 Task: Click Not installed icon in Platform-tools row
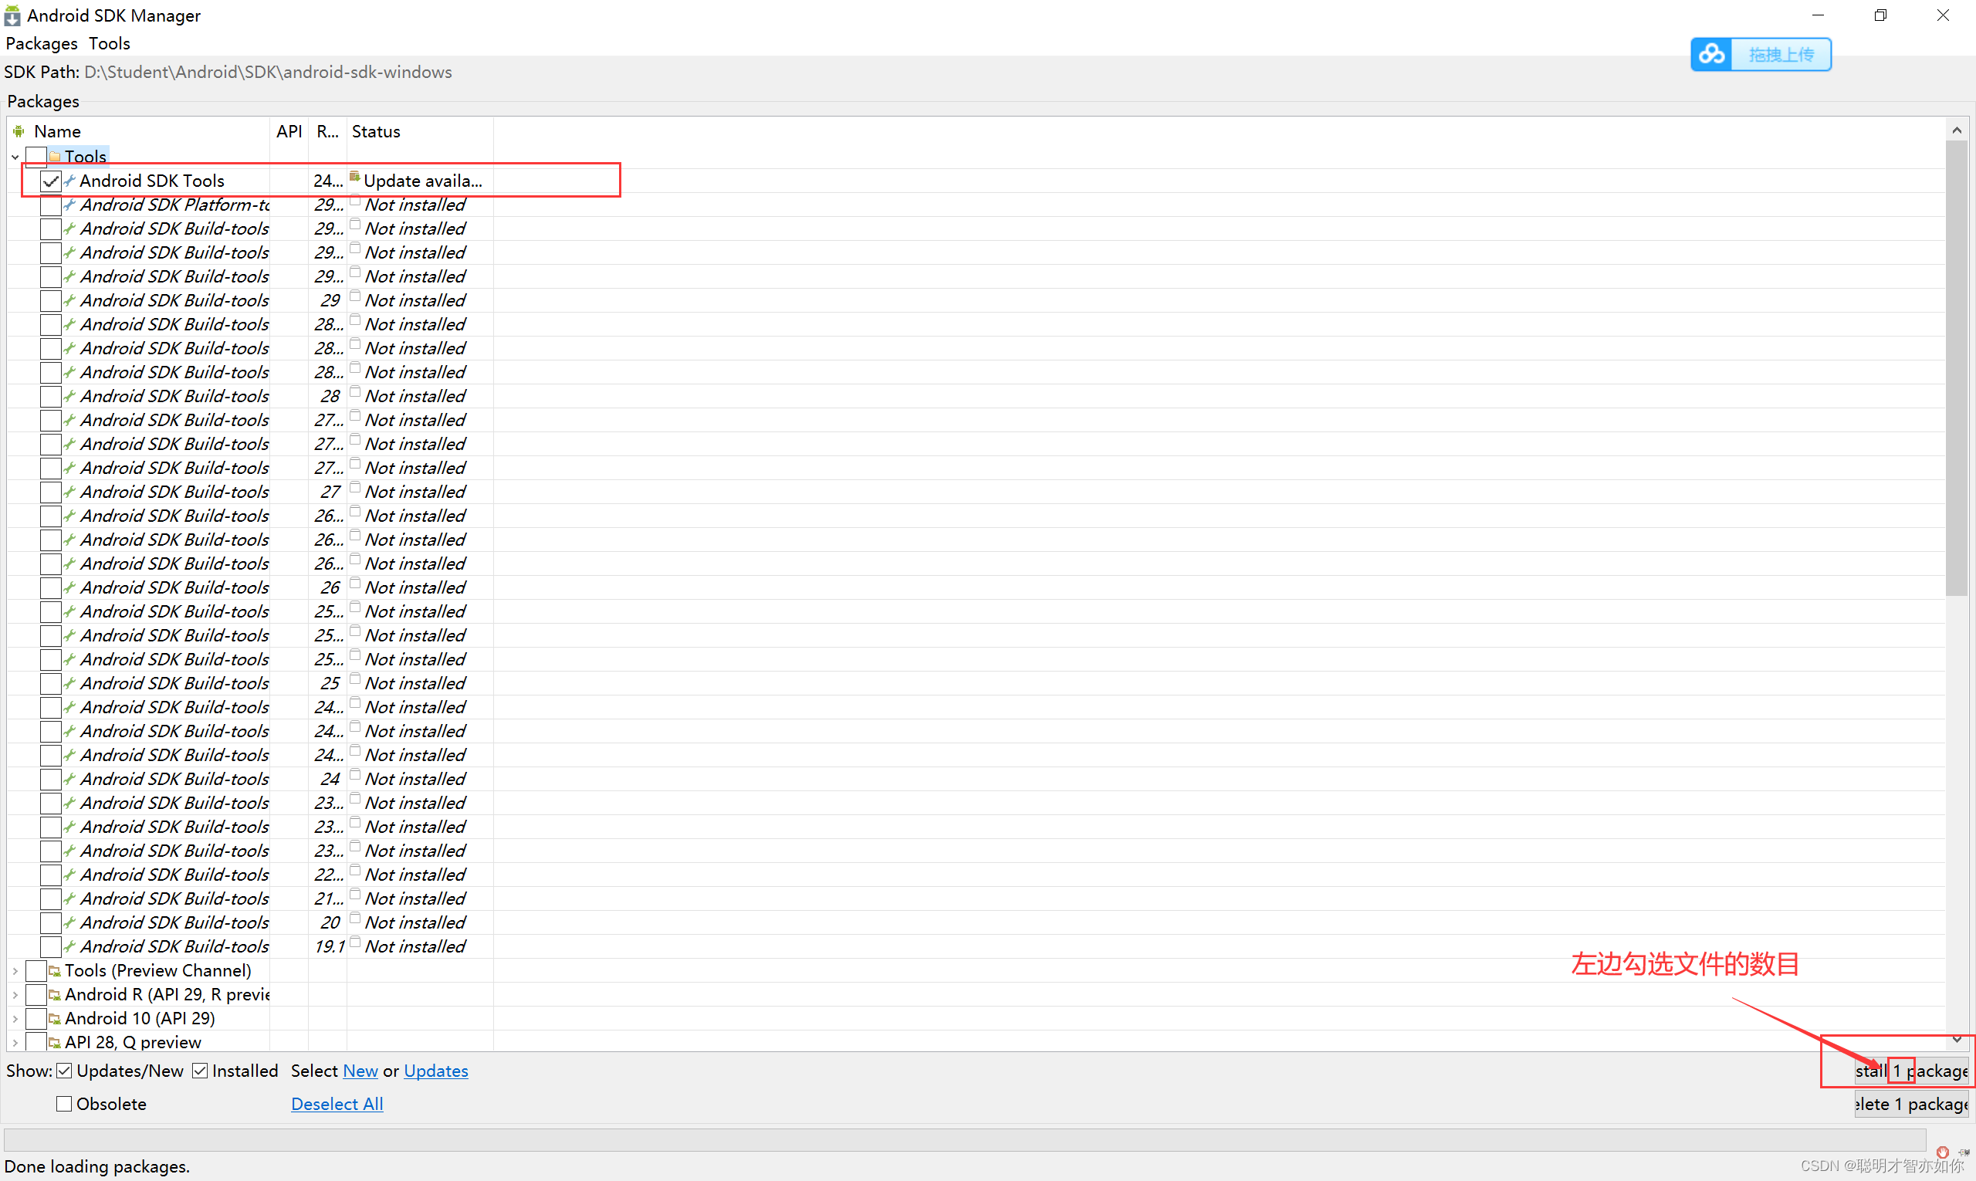(355, 201)
